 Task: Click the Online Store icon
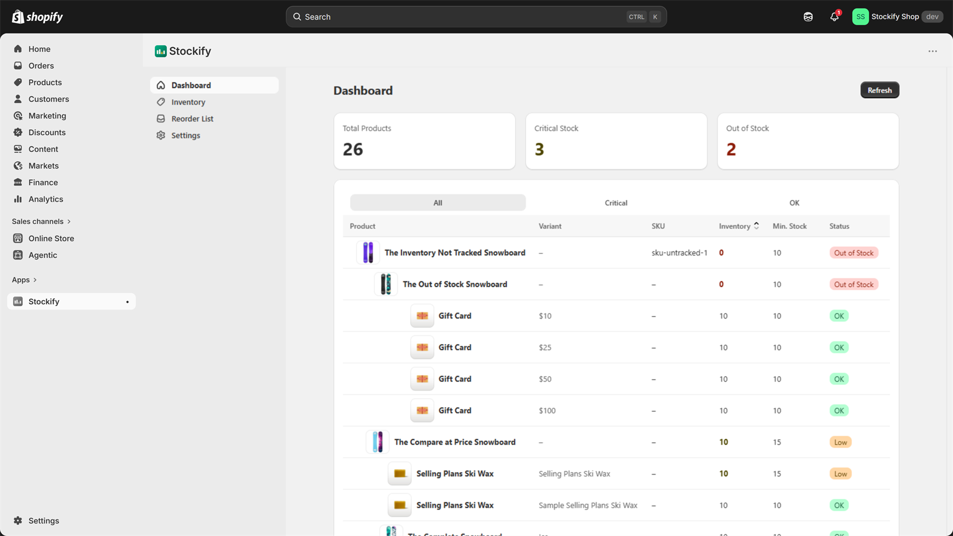click(18, 238)
